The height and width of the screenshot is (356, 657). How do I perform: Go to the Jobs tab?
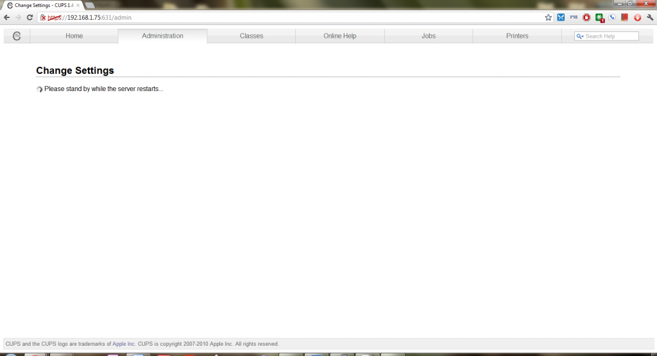(429, 36)
